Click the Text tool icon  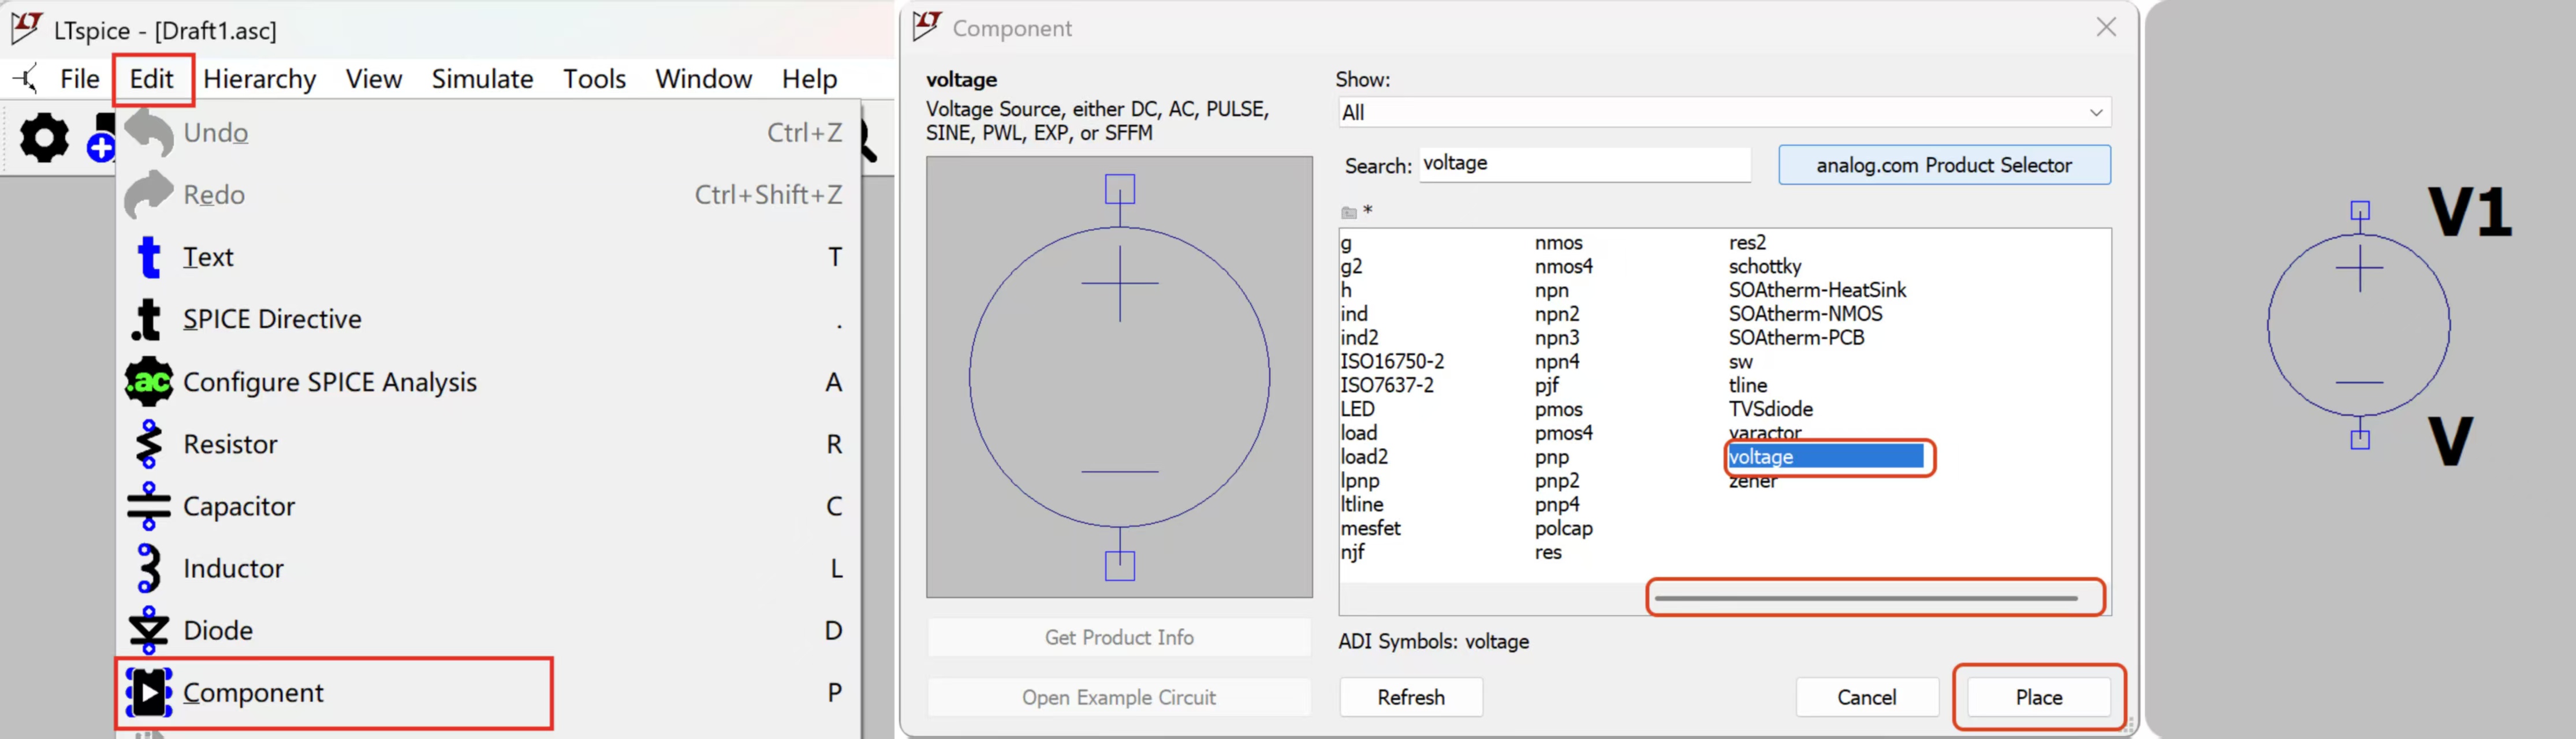pos(149,257)
